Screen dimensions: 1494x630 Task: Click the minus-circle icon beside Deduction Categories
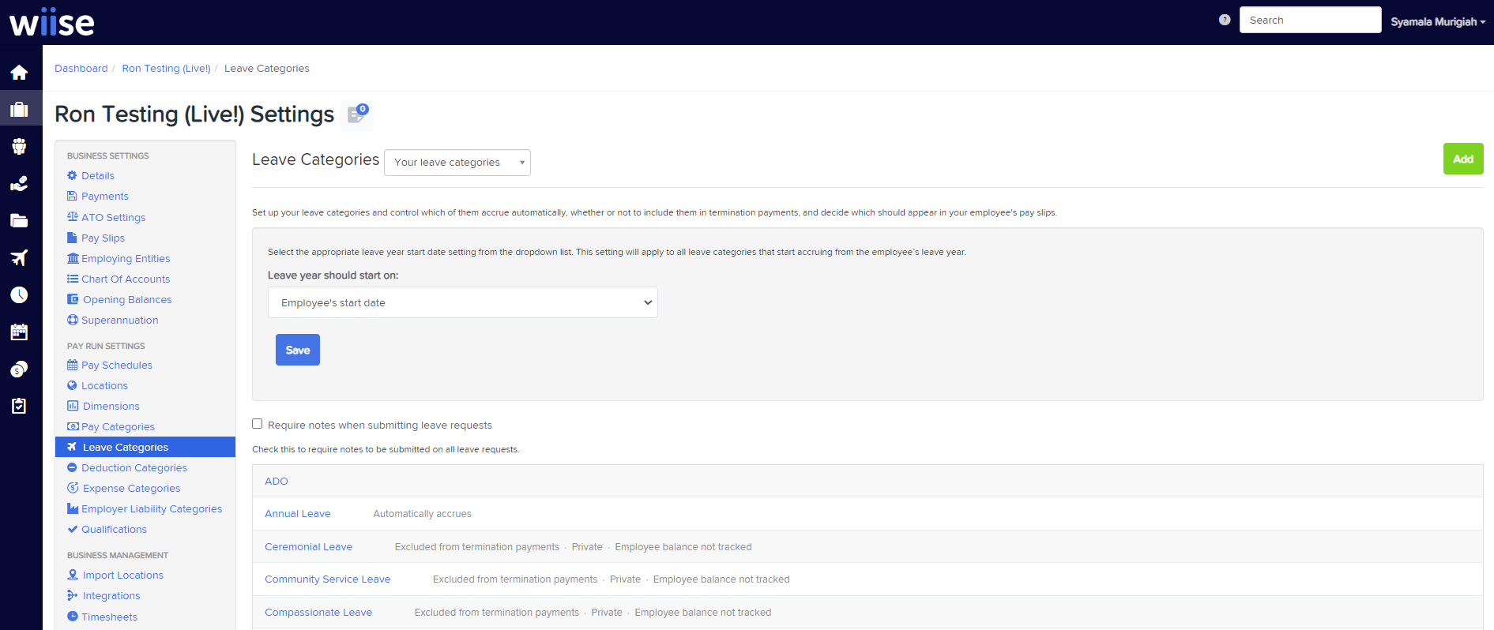point(72,467)
